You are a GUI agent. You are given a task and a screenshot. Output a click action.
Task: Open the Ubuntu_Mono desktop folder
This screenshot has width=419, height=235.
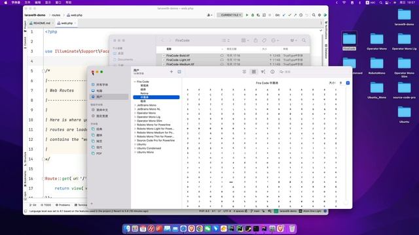[377, 90]
